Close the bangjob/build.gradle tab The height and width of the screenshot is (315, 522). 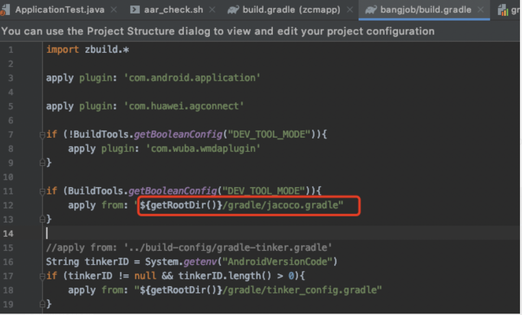point(481,10)
